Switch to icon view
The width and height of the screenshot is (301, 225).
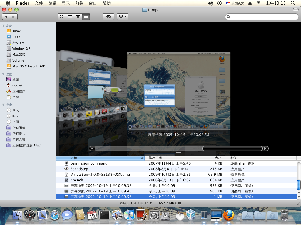tap(62, 17)
